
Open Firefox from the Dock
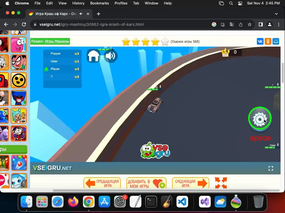73,202
